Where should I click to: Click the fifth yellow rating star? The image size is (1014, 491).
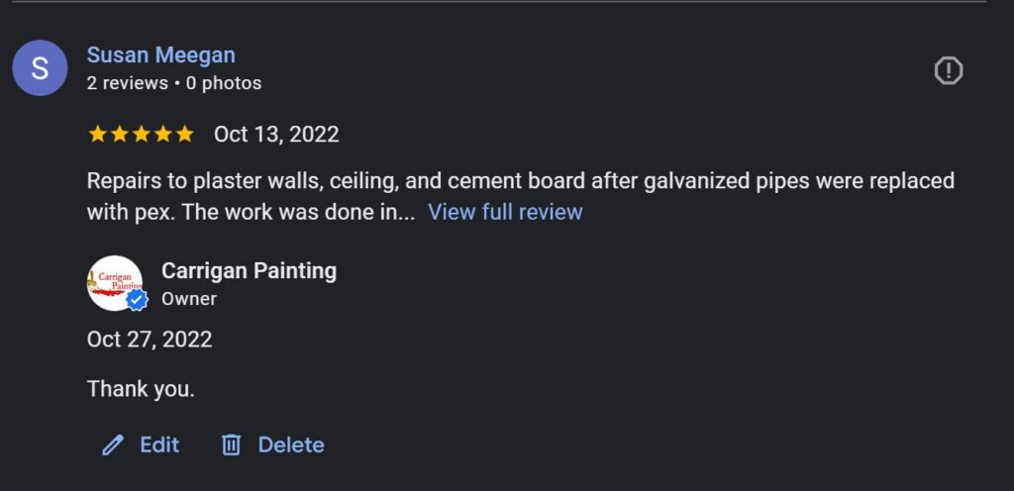[x=185, y=135]
